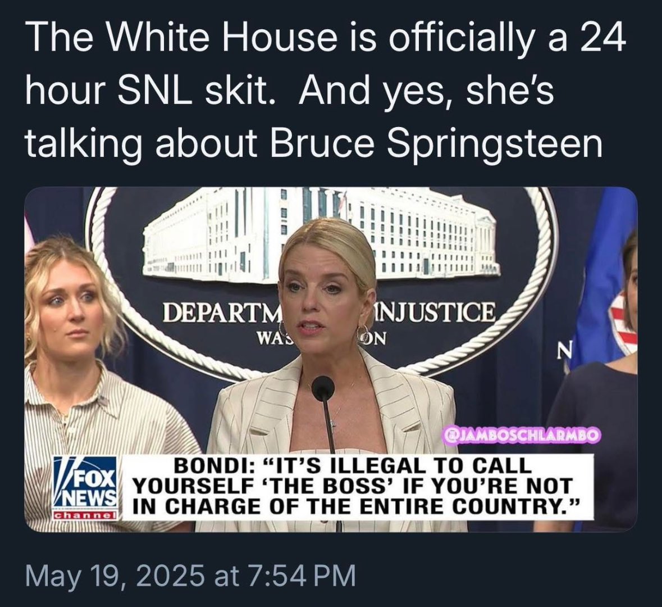Open the embedded news image

tap(331, 359)
